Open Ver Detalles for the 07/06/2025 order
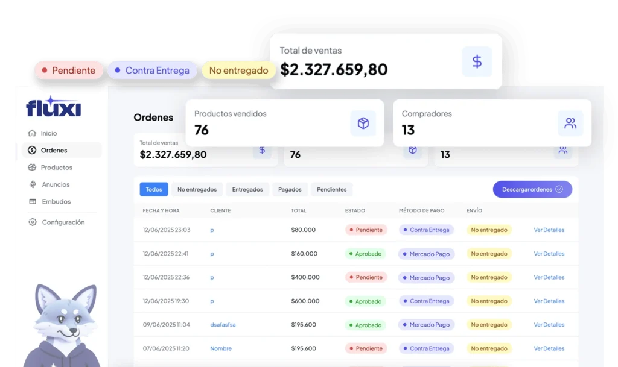Image resolution: width=618 pixels, height=367 pixels. (549, 348)
